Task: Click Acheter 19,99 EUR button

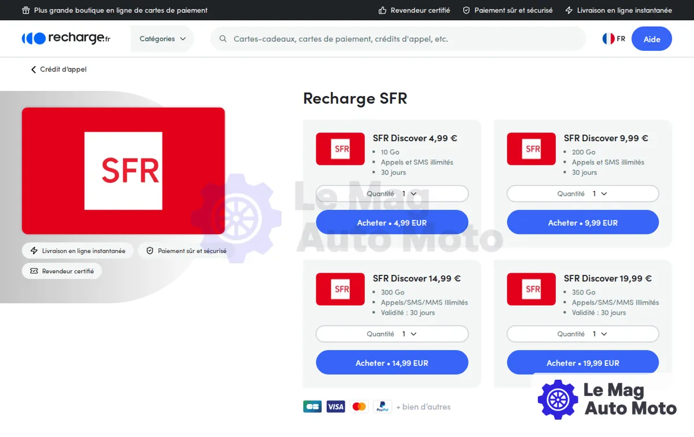Action: click(x=583, y=363)
